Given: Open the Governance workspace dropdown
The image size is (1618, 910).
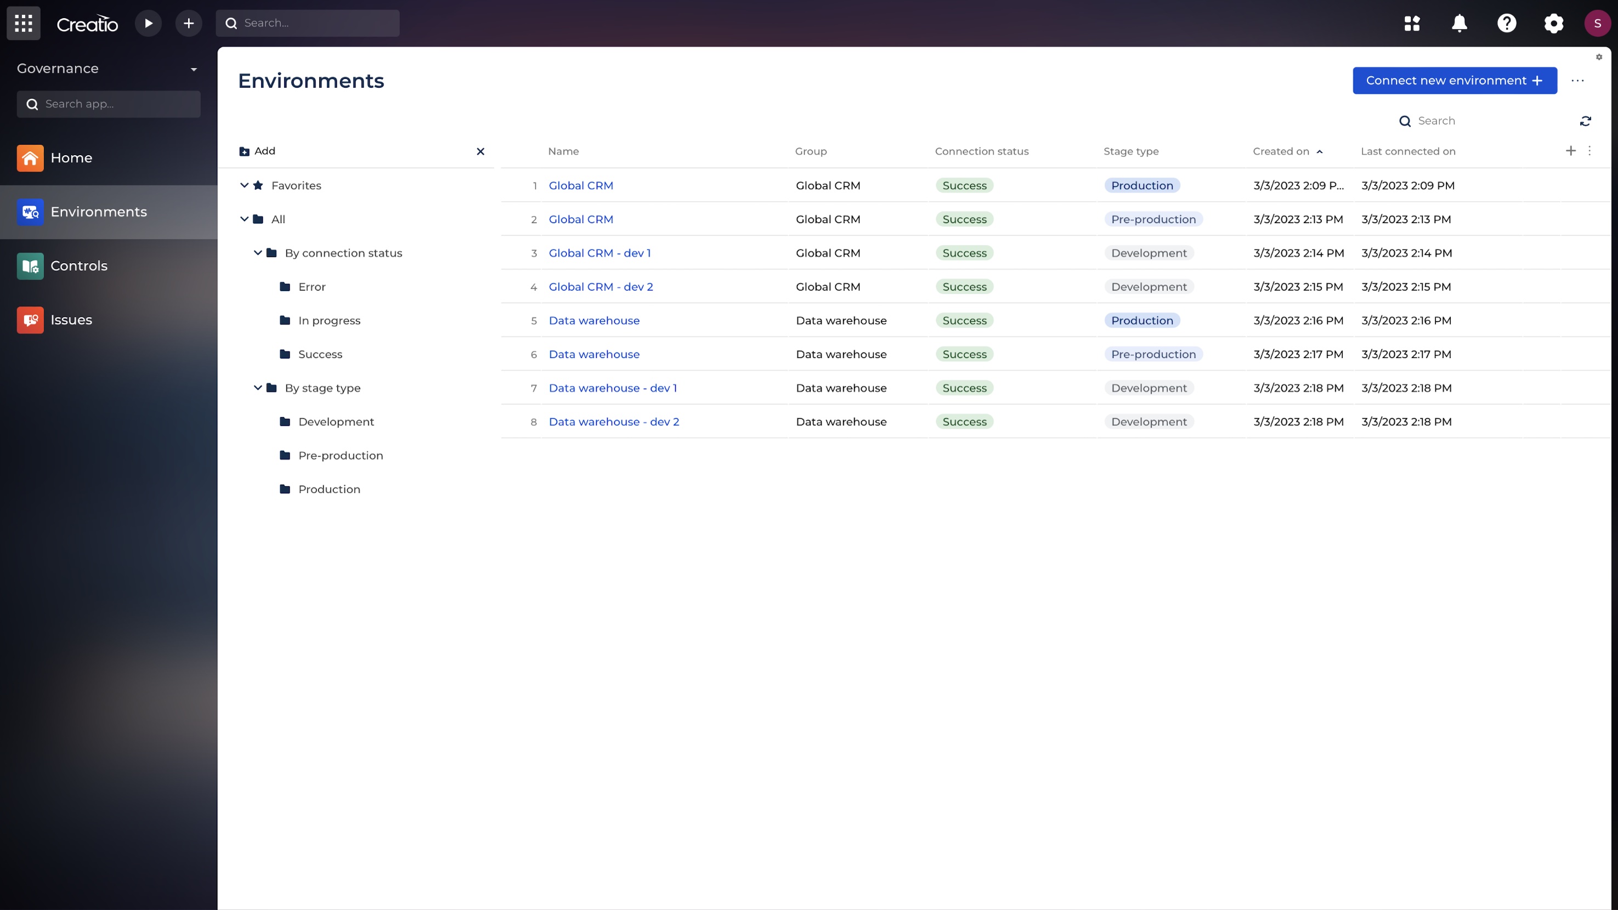Looking at the screenshot, I should pos(193,69).
